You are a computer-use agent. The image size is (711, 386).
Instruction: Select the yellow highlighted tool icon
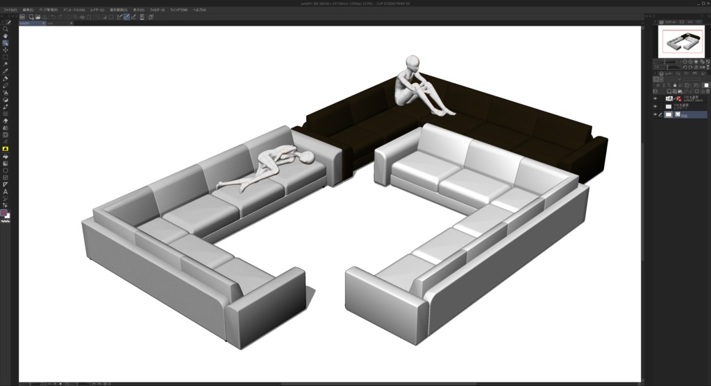(x=6, y=148)
